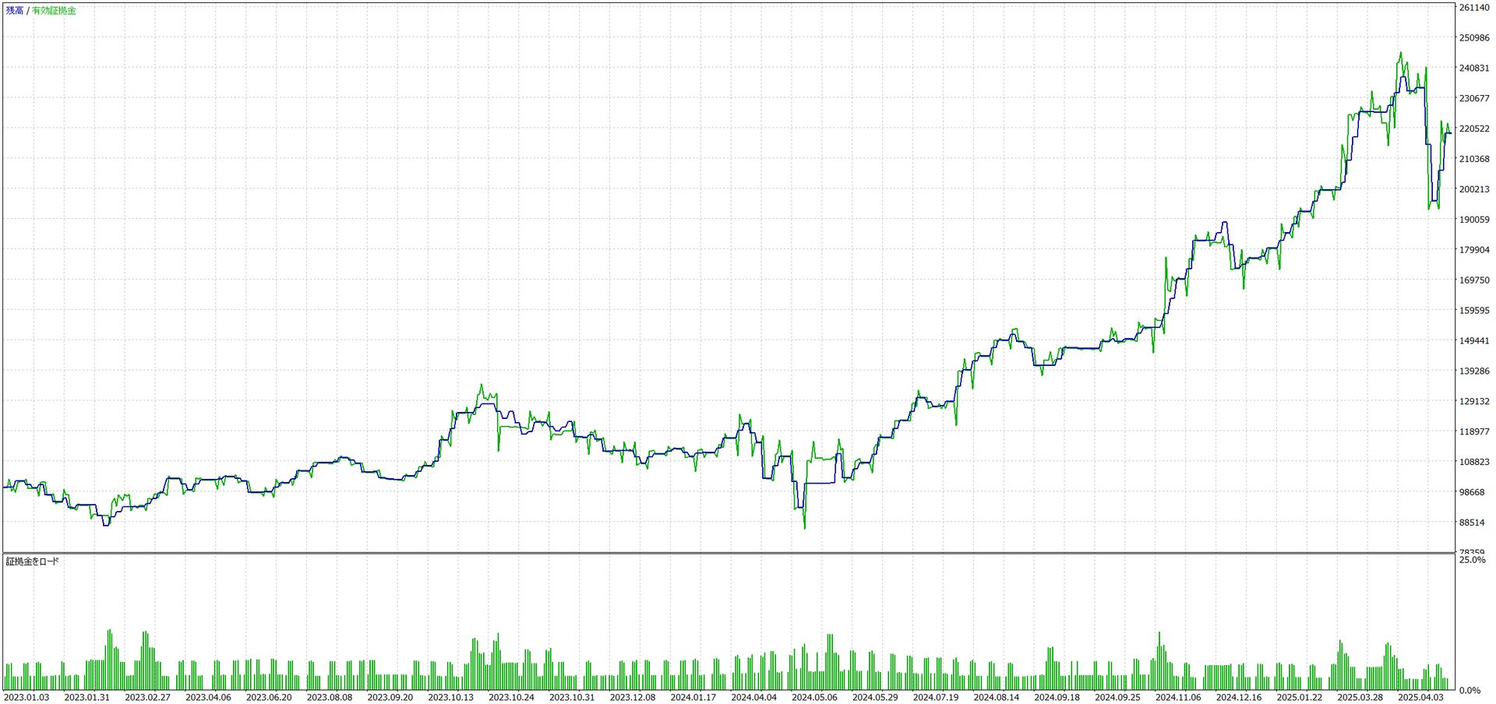Click the 149441 value on the price axis

[x=1473, y=341]
